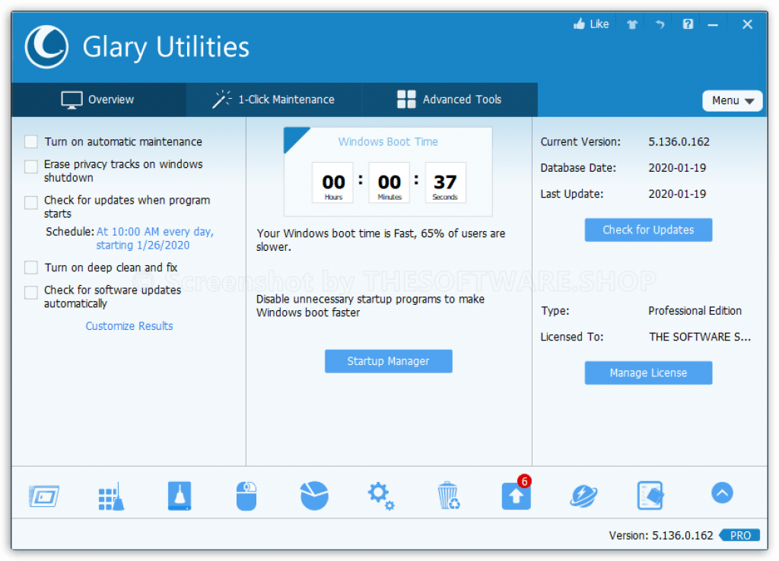Open the registry cleaner grid-and-broom icon

[x=111, y=496]
